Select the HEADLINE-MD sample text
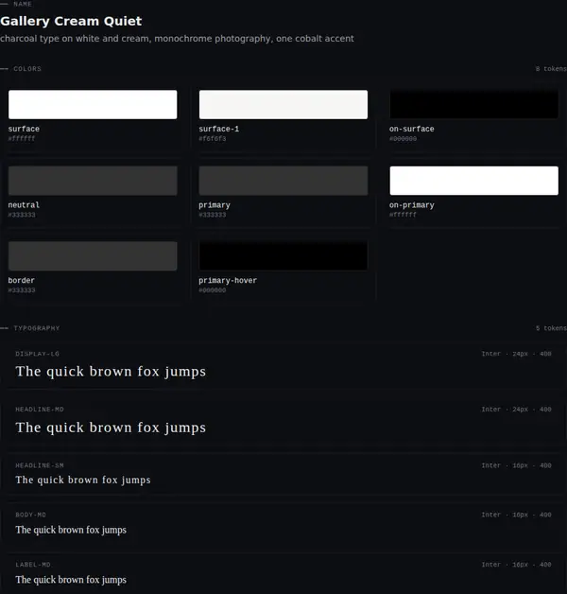567x594 pixels. (111, 428)
